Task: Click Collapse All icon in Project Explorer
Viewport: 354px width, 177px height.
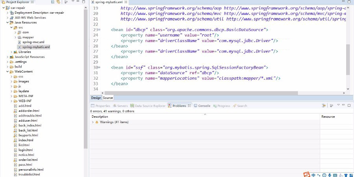Action: point(53,2)
